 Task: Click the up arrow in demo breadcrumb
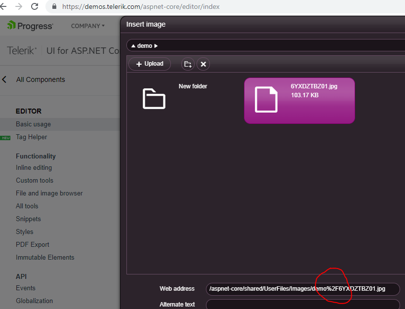coord(133,46)
